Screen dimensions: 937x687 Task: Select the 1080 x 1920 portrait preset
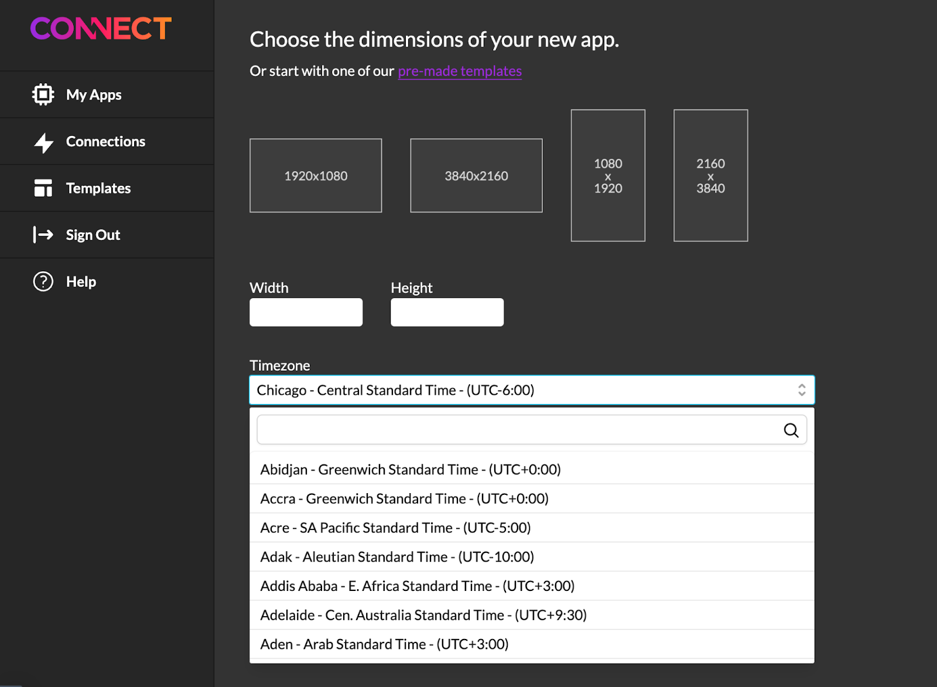pyautogui.click(x=608, y=176)
